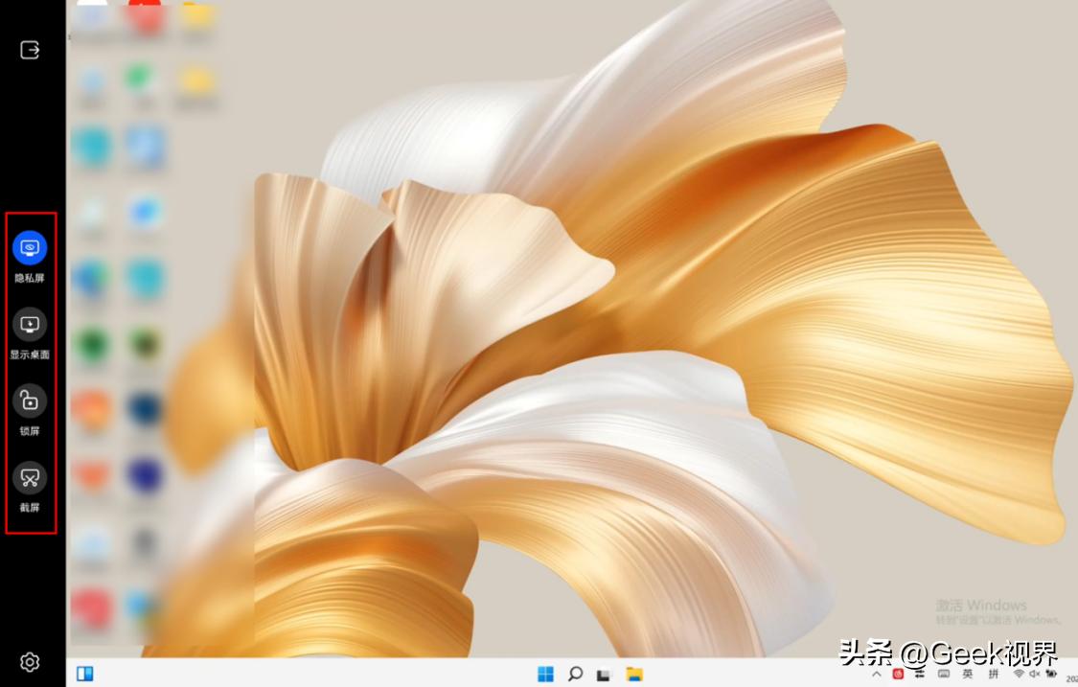This screenshot has width=1078, height=687.
Task: Open the widgets panel at taskbar left
Action: point(85,674)
